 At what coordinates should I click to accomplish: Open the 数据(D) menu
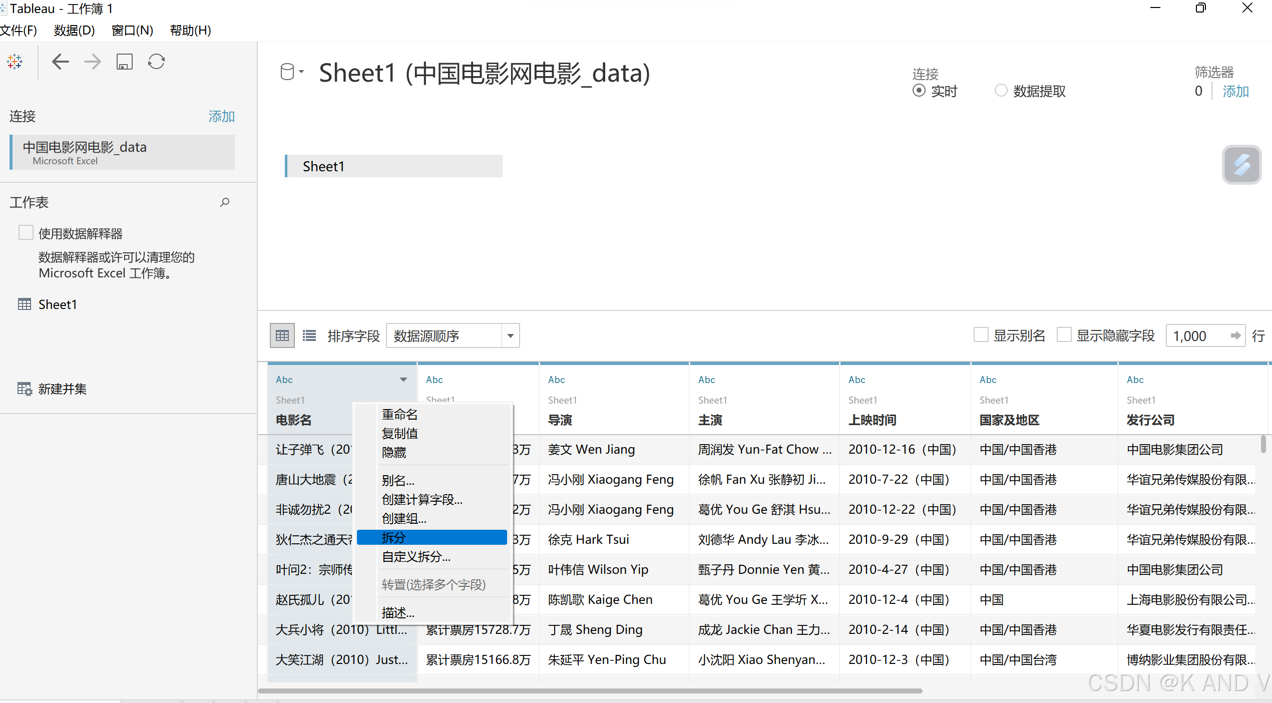(74, 31)
